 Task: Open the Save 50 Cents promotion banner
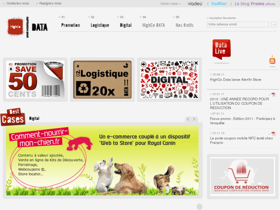coord(35,80)
